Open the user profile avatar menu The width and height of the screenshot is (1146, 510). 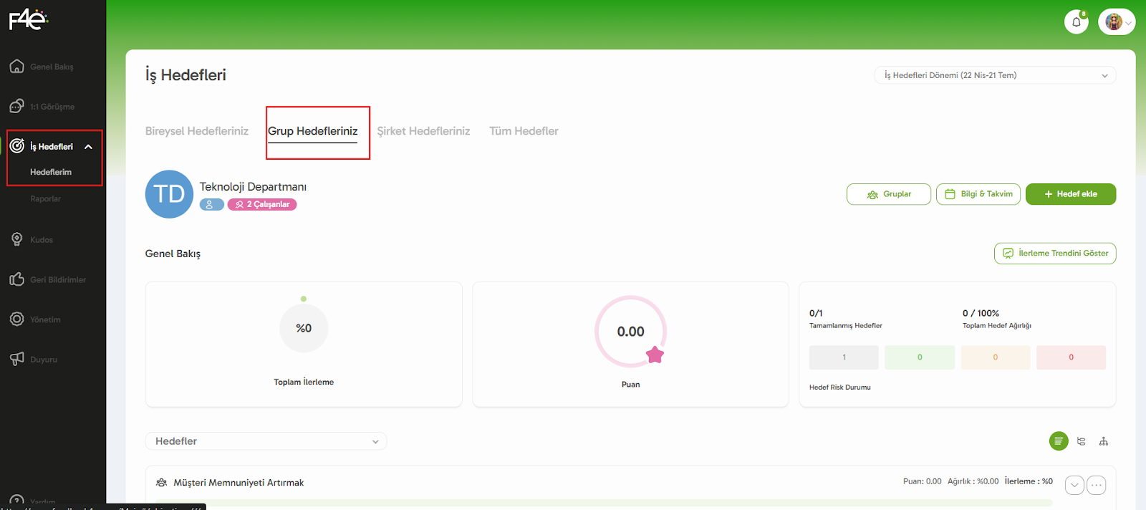point(1116,22)
